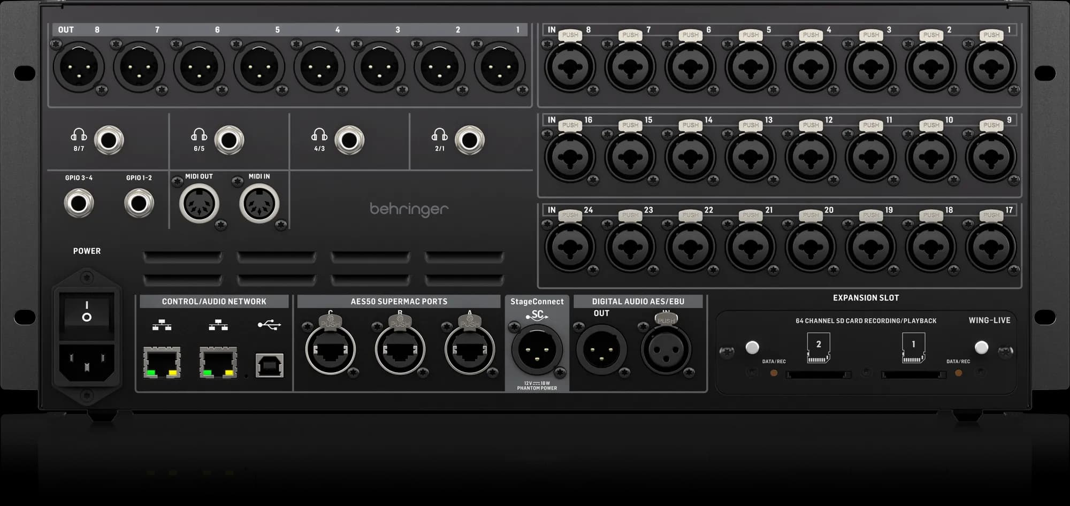This screenshot has width=1070, height=506.
Task: Click the headphone icon labeled 6/5
Action: (199, 134)
